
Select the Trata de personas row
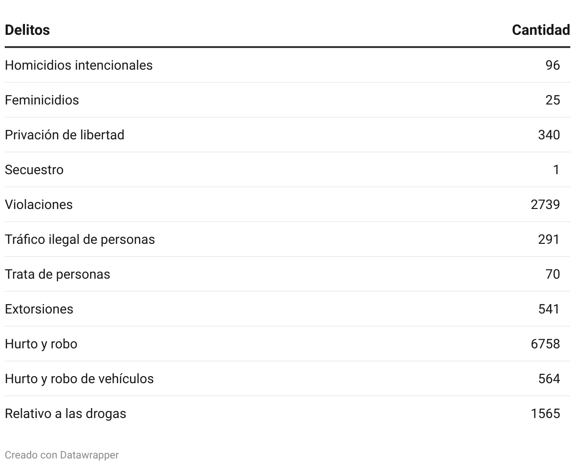[287, 274]
